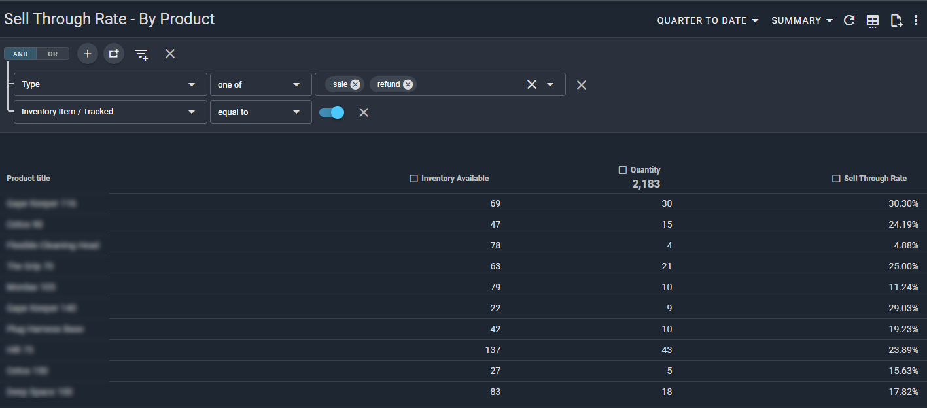Check the Inventory Available column checkbox
This screenshot has width=927, height=408.
tap(413, 178)
